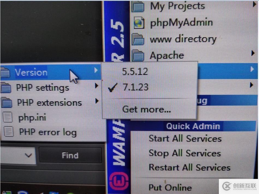Click the Apache folder icon
The image size is (259, 194).
pos(138,56)
